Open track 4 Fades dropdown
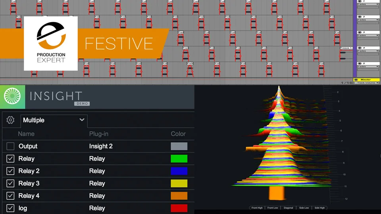 [x=368, y=51]
